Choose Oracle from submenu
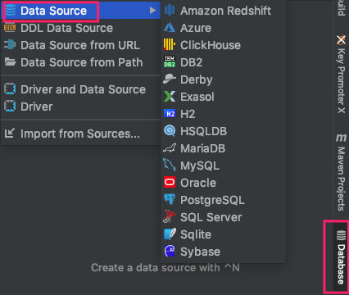This screenshot has height=295, width=349. [x=224, y=183]
